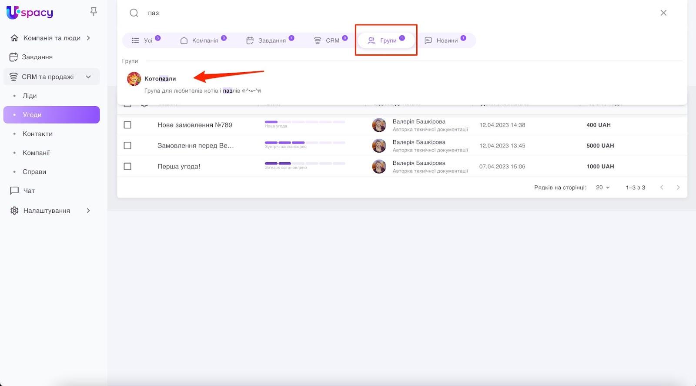Pin the sidebar with the pin icon

point(94,12)
